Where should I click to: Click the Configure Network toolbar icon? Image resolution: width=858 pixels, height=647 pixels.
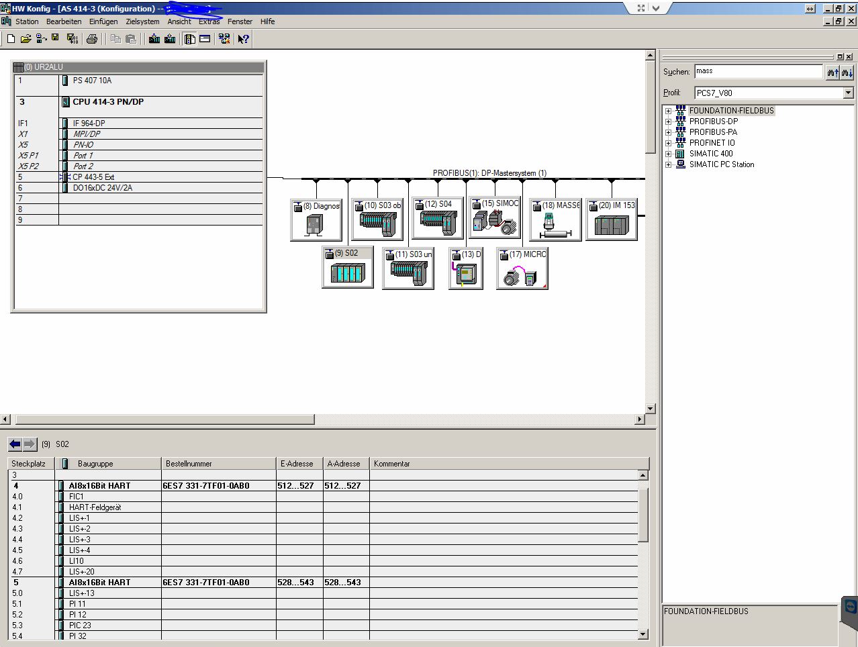pos(224,39)
